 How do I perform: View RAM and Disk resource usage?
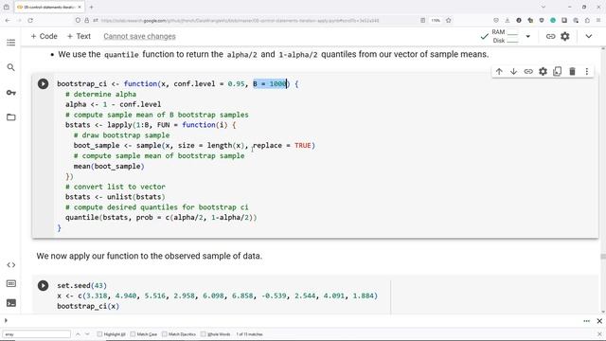pyautogui.click(x=505, y=36)
